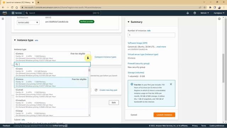The image size is (227, 128).
Task: Click instance list scrollbar thumb
Action: tap(89, 70)
